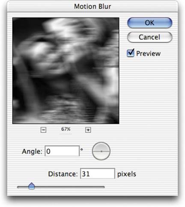Screen dimensions: 185x207
Task: Zoom in the preview with the plus icon
Action: tap(88, 130)
